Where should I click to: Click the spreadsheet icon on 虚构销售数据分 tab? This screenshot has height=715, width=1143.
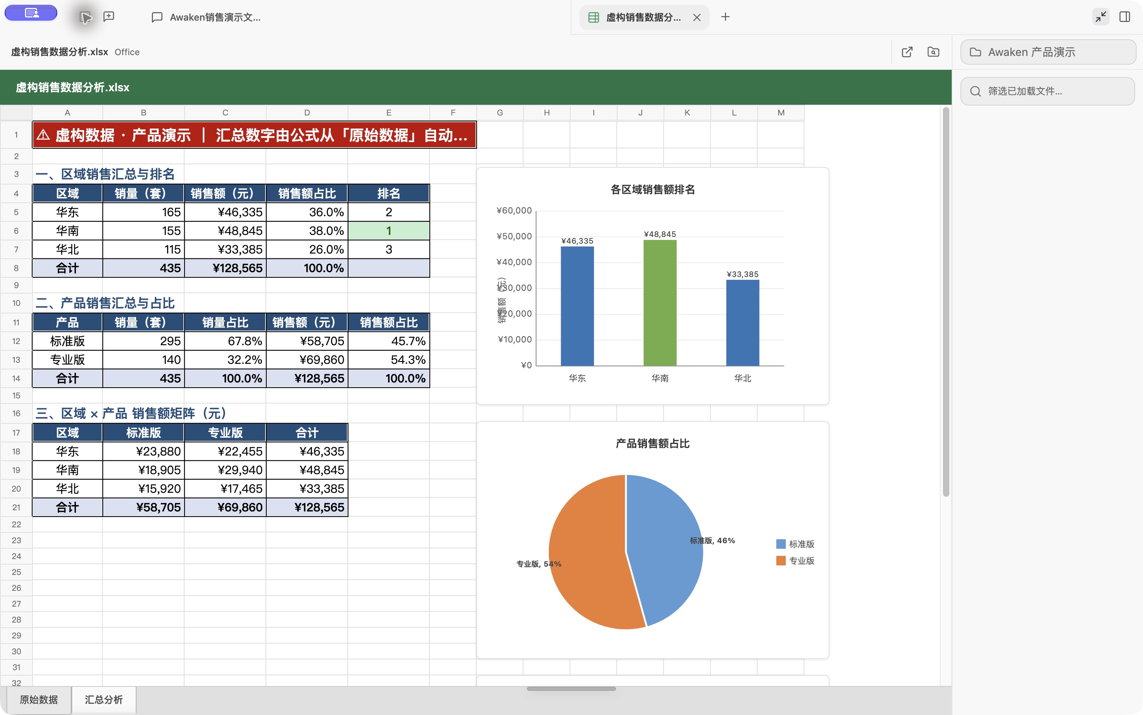click(x=593, y=17)
